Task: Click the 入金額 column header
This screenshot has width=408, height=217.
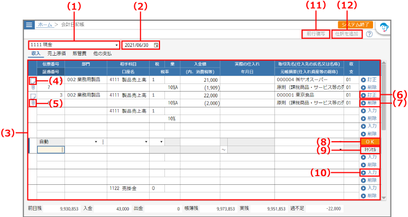Action: click(x=200, y=64)
